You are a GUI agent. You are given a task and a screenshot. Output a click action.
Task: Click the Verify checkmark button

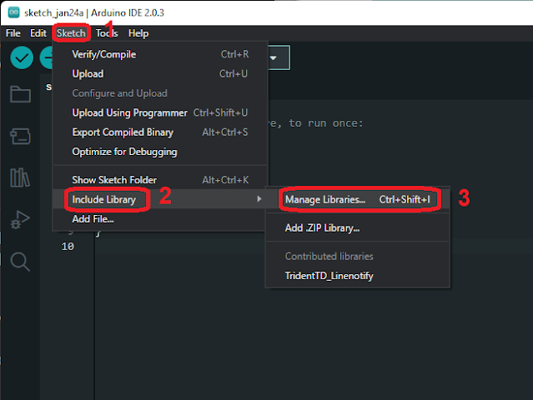(22, 57)
